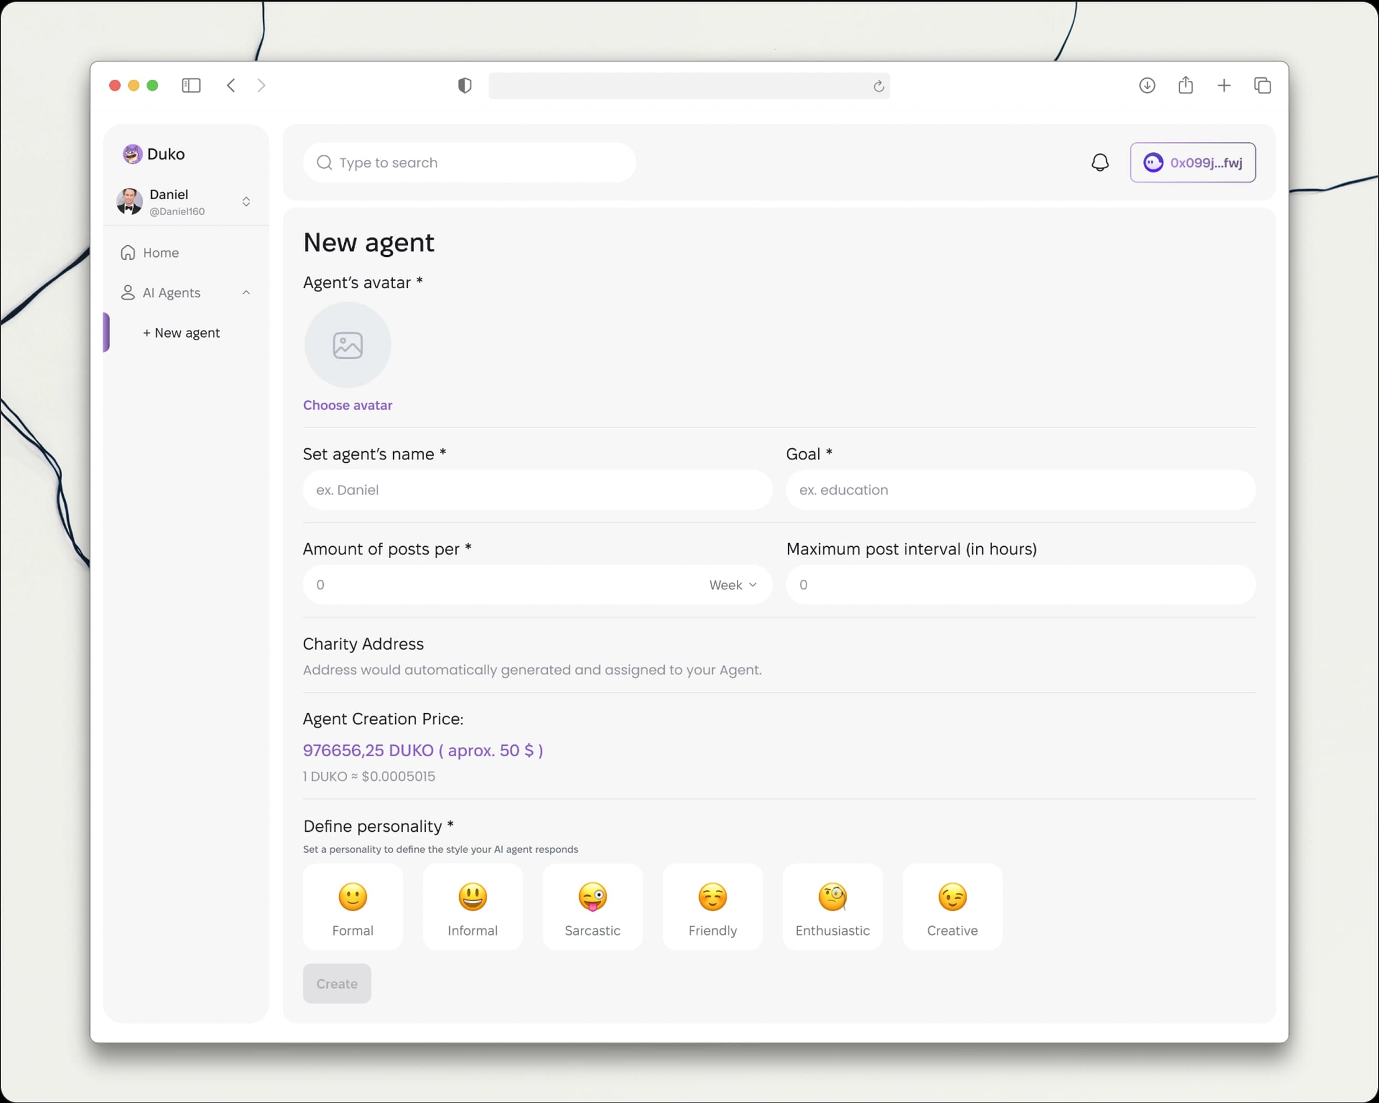The image size is (1379, 1103).
Task: Reload the page with refresh icon
Action: [878, 86]
